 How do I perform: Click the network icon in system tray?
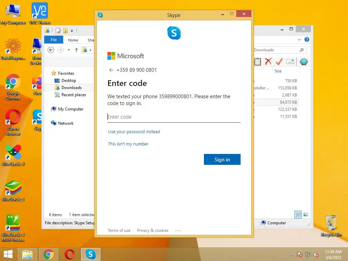[308, 255]
